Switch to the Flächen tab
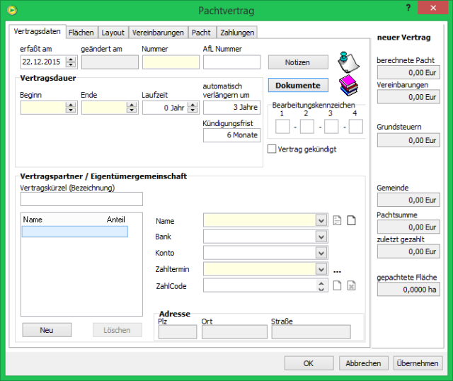 [x=81, y=33]
